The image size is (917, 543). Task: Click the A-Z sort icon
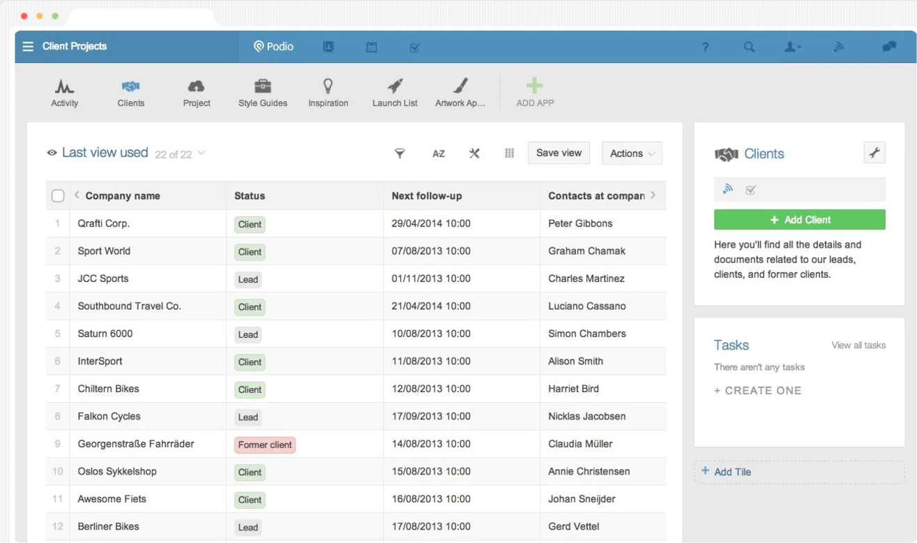pyautogui.click(x=438, y=153)
